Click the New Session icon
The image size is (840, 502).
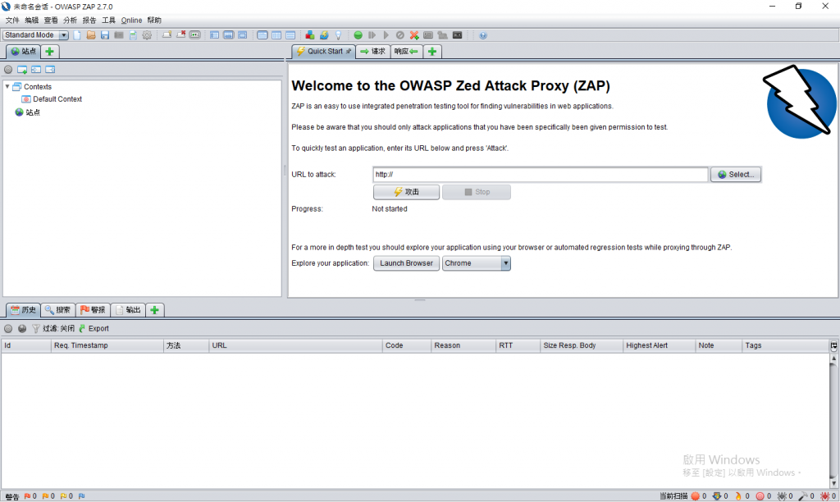click(77, 35)
